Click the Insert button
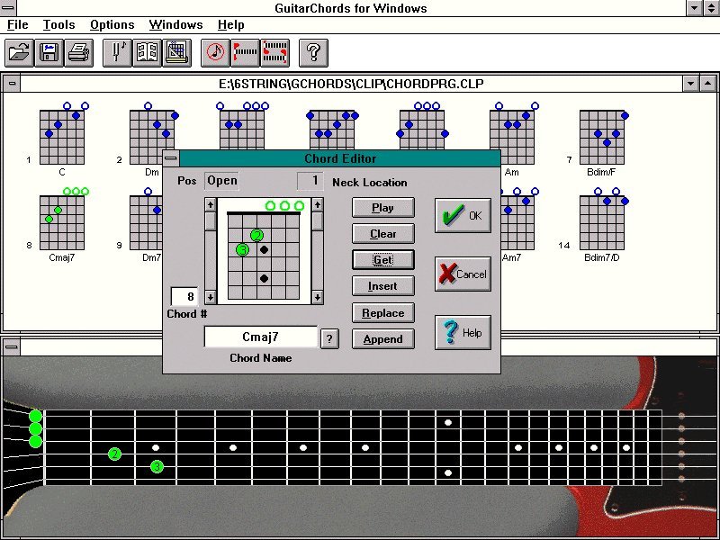 pyautogui.click(x=383, y=286)
